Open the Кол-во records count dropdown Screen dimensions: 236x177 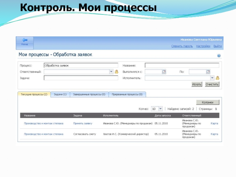tap(160, 109)
